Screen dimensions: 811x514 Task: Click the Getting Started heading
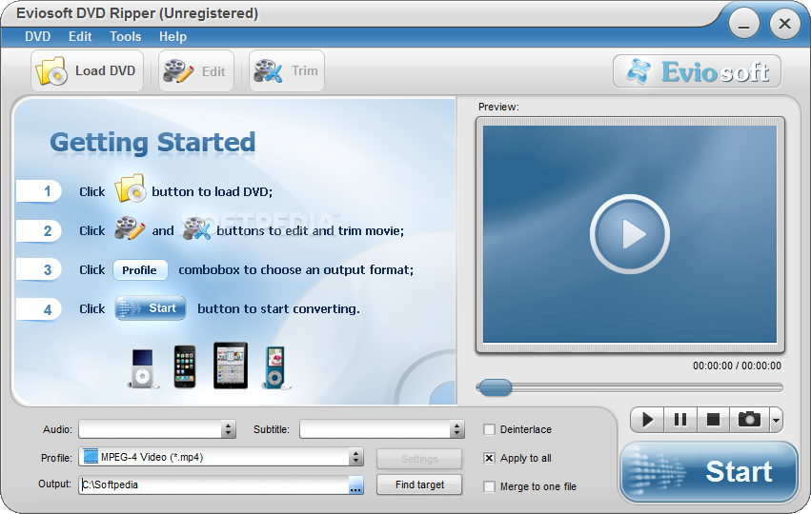[152, 143]
